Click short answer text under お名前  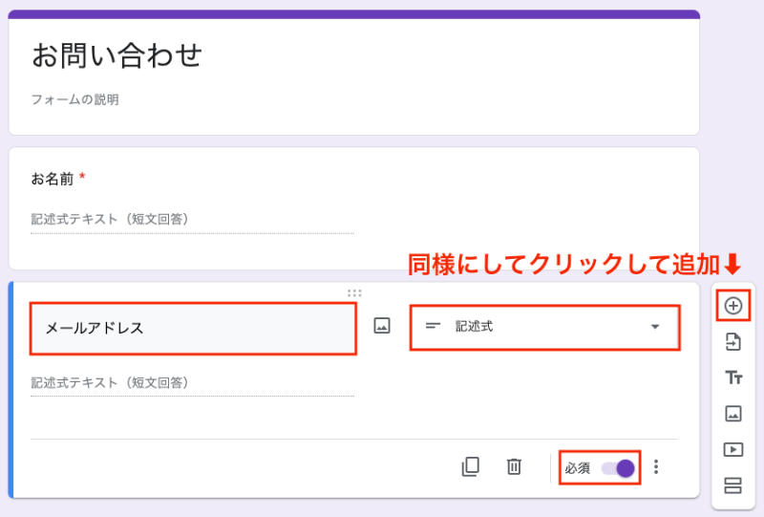[x=109, y=220]
